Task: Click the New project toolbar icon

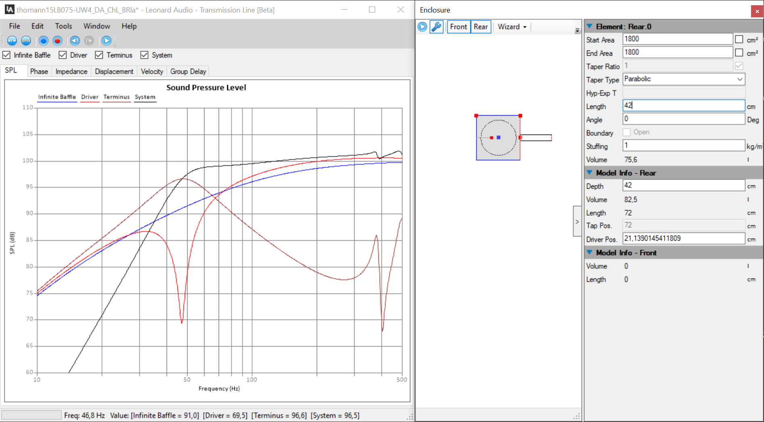Action: (x=12, y=41)
